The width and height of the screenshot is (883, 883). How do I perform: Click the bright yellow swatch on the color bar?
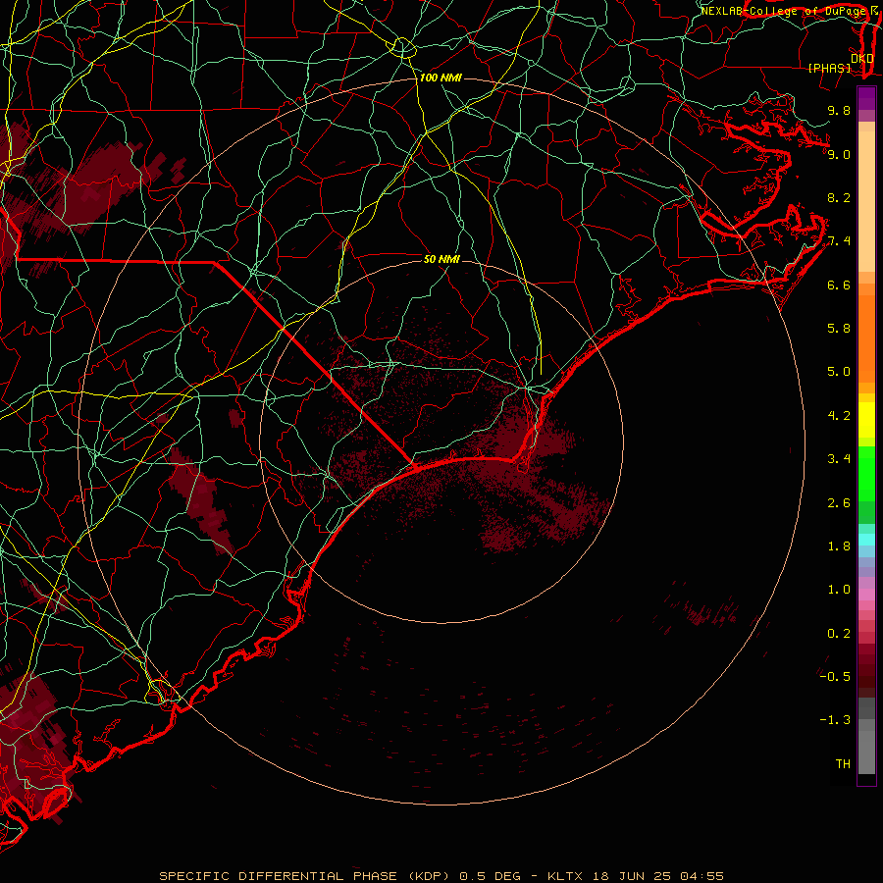point(866,420)
